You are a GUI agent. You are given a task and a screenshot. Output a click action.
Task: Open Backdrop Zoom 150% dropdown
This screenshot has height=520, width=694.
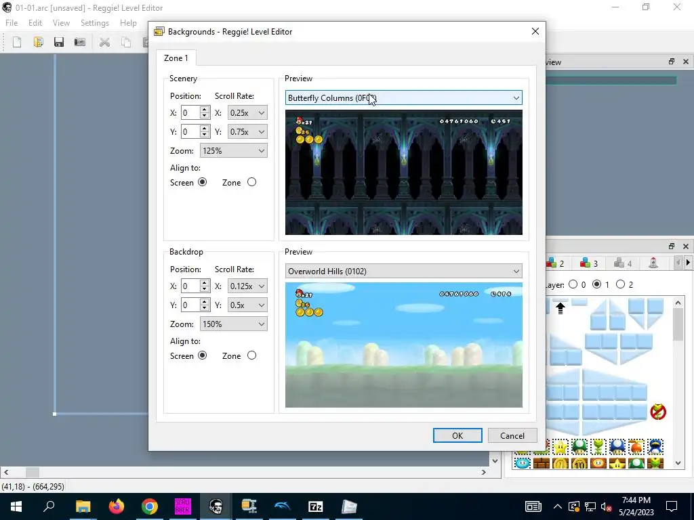point(234,324)
